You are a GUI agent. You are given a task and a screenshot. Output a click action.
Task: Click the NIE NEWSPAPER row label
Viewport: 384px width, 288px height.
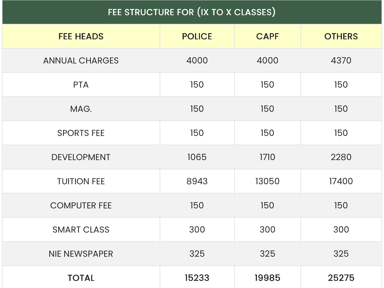(81, 254)
